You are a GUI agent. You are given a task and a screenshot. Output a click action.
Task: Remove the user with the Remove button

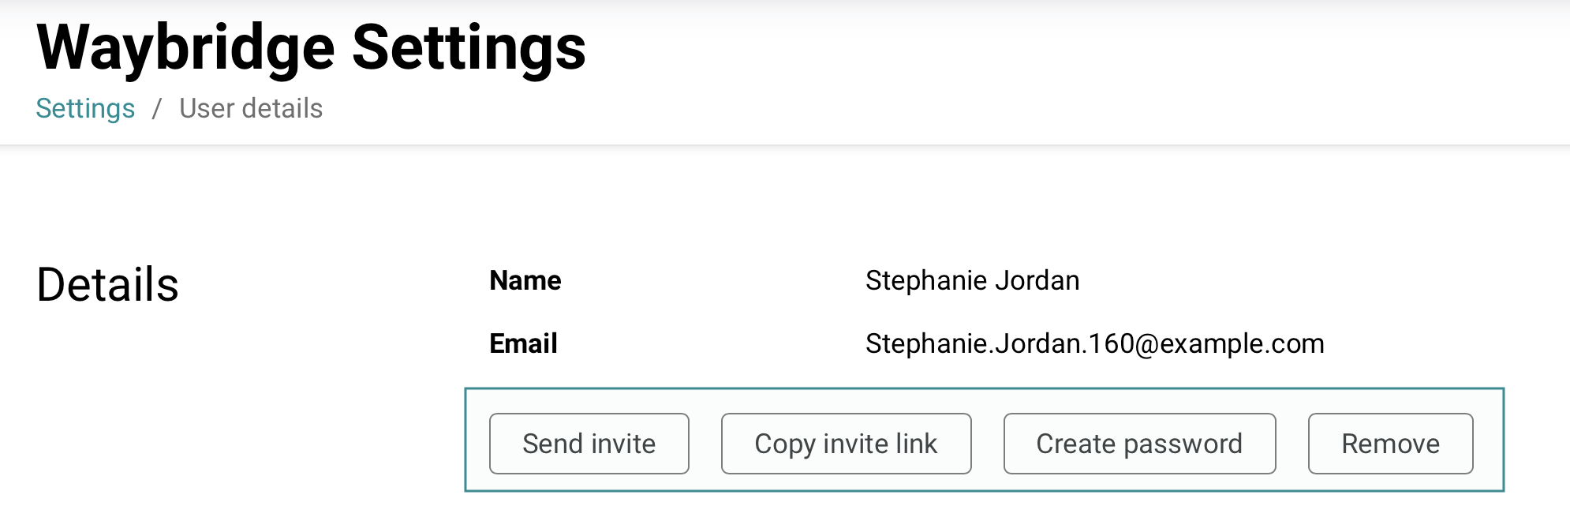click(1390, 444)
